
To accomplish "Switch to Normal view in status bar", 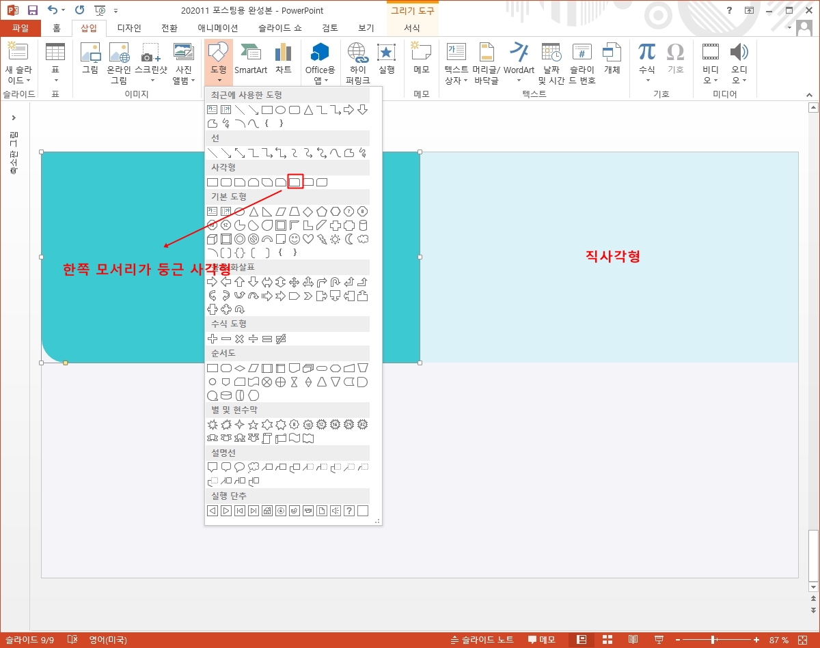I will pos(582,640).
